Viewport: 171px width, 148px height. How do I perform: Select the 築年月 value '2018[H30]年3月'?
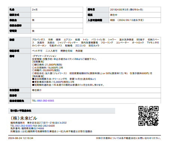click(x=119, y=10)
